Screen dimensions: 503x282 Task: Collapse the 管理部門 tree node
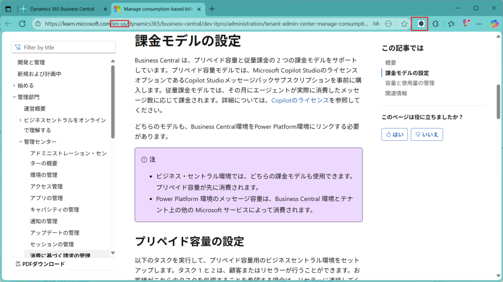pyautogui.click(x=14, y=97)
